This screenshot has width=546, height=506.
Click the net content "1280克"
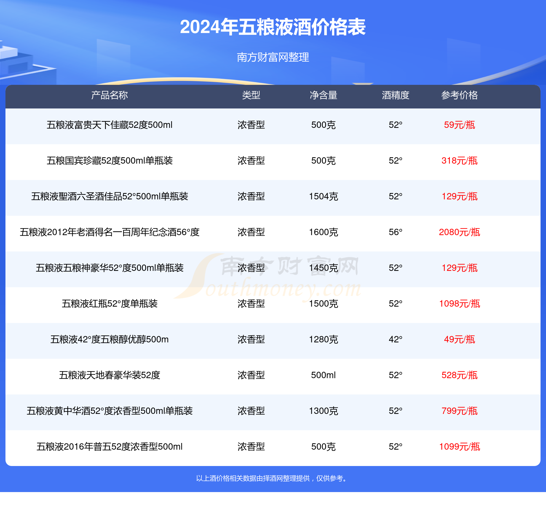coord(323,339)
